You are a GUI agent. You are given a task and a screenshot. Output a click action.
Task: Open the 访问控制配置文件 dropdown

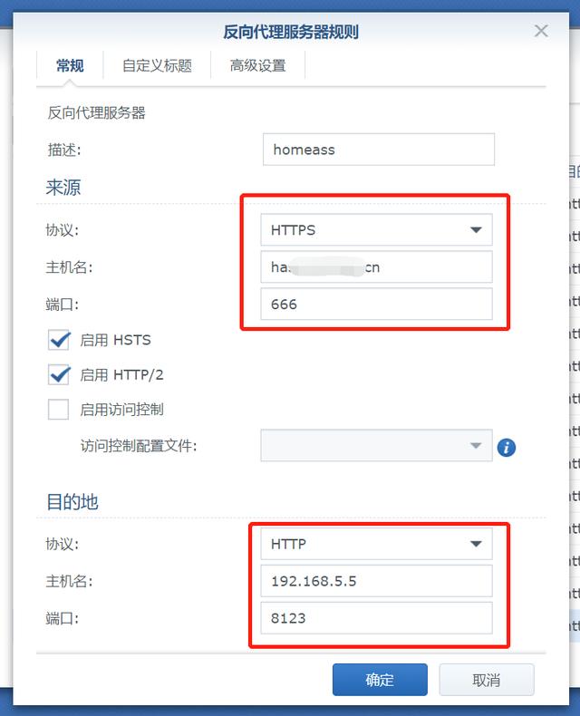376,446
